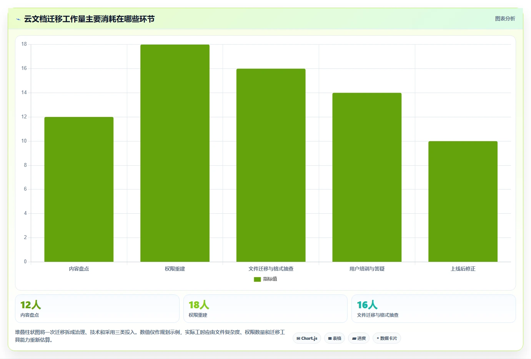Click the 内容盘点 x-axis label
This screenshot has width=531, height=359.
[x=79, y=269]
